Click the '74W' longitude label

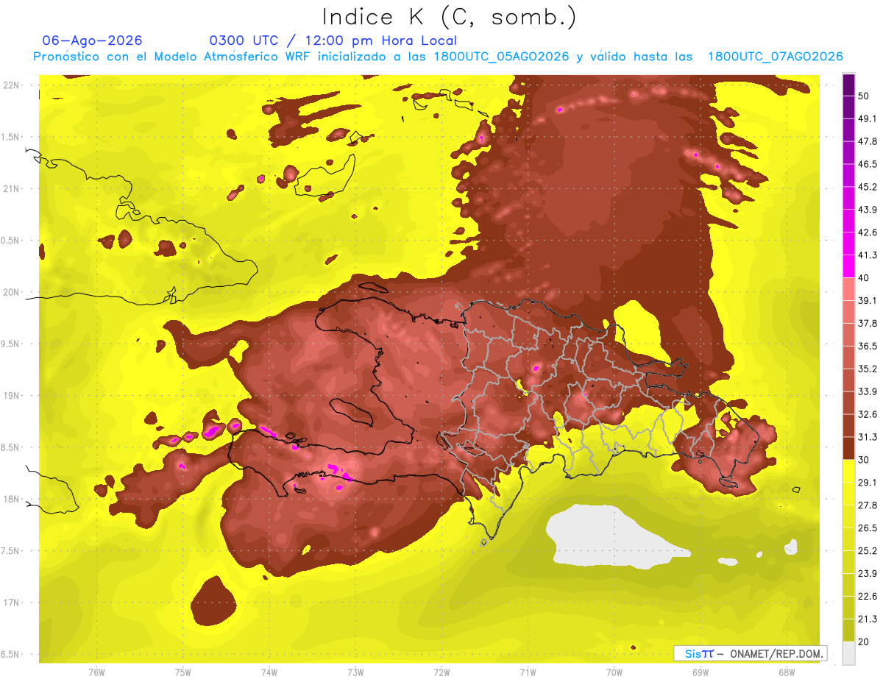[x=269, y=672]
